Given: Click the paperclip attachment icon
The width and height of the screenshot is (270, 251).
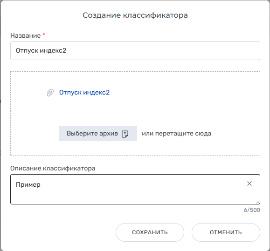Looking at the screenshot, I should coord(50,93).
